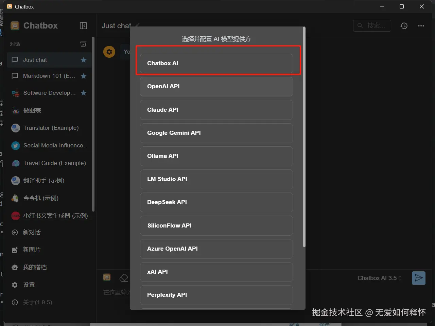Choose Ollama API as provider
This screenshot has width=435, height=326.
coord(216,156)
